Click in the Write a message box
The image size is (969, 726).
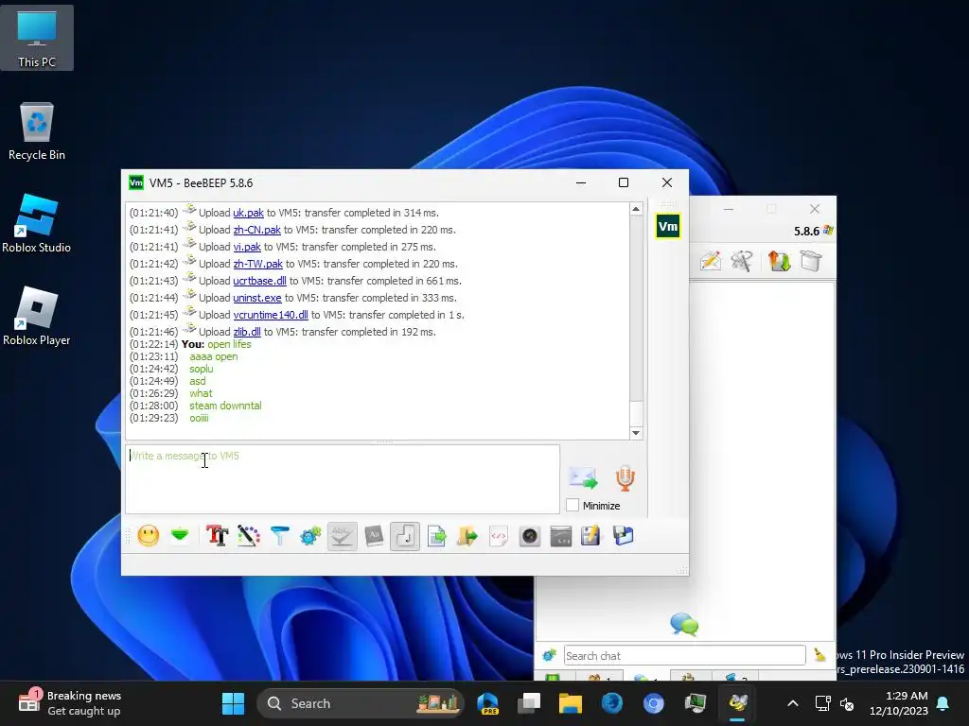[343, 479]
